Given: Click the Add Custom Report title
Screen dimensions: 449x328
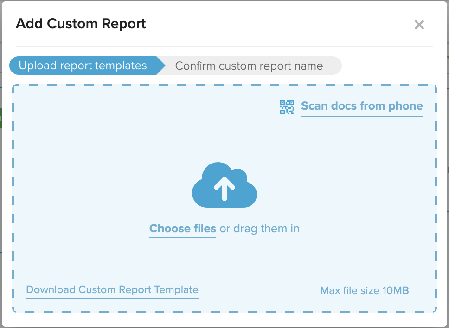Looking at the screenshot, I should 81,24.
